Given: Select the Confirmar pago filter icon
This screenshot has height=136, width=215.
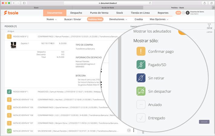Looking at the screenshot, I should pyautogui.click(x=141, y=51).
